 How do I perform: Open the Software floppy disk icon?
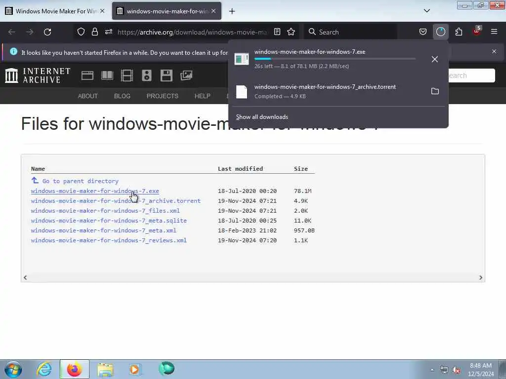pos(167,76)
